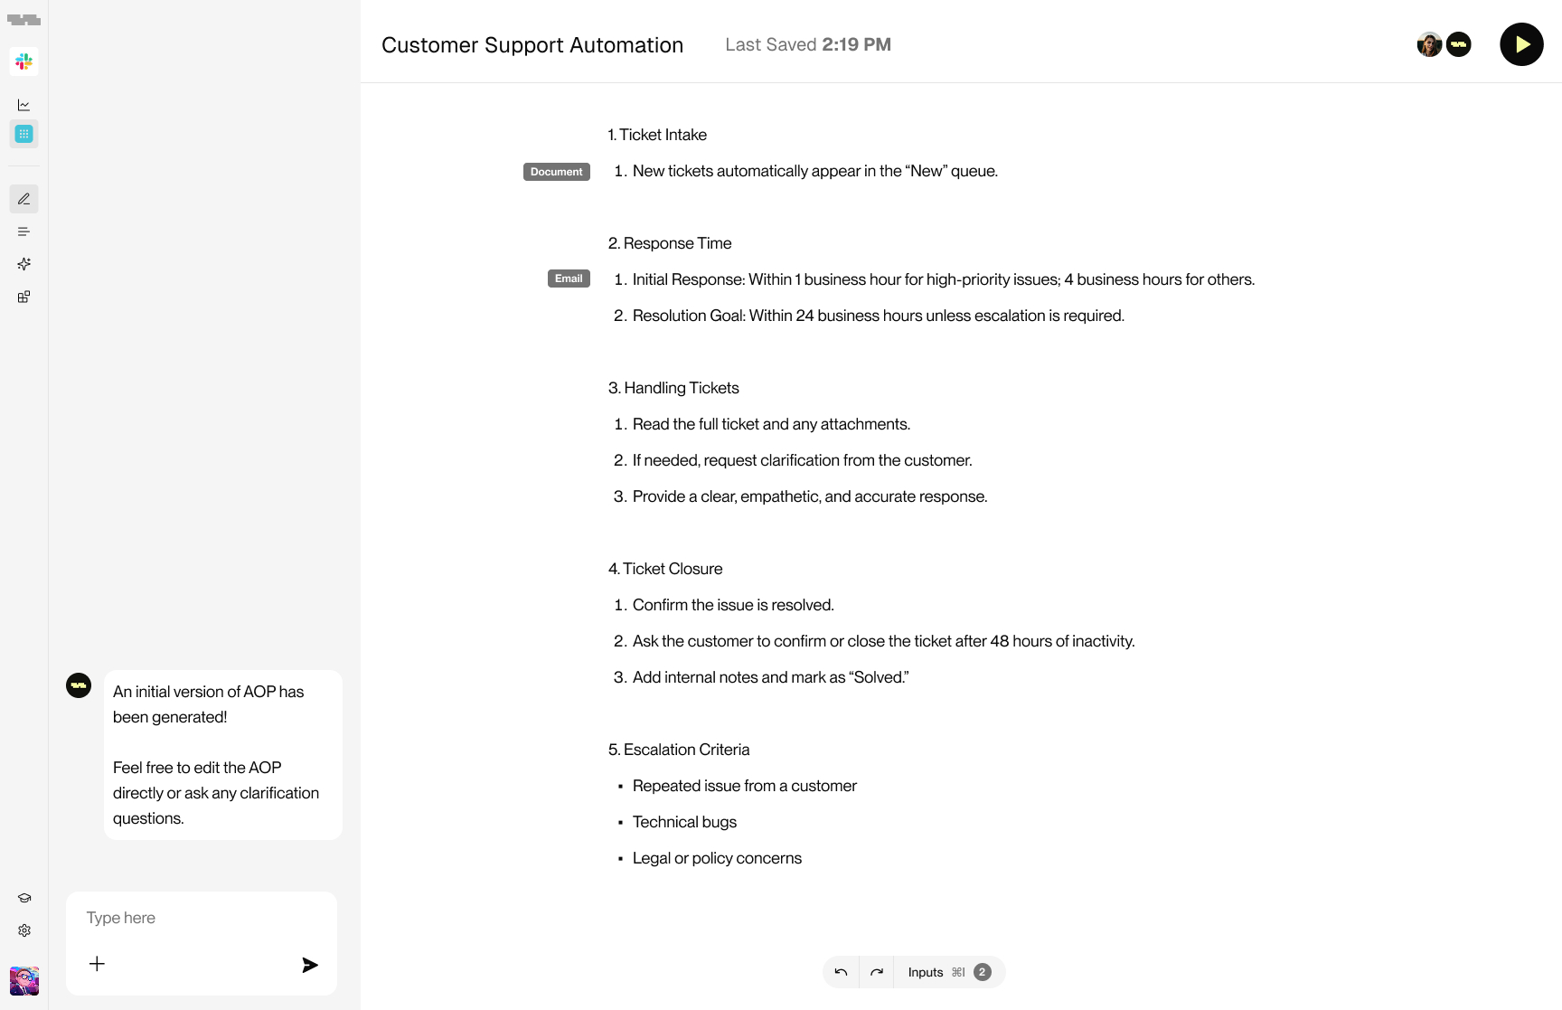
Task: Run the AOP with play button
Action: click(x=1521, y=44)
